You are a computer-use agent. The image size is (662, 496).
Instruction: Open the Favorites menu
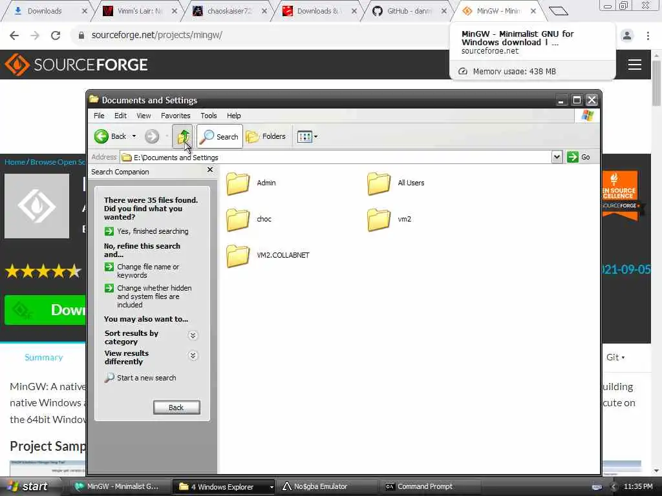click(x=176, y=116)
